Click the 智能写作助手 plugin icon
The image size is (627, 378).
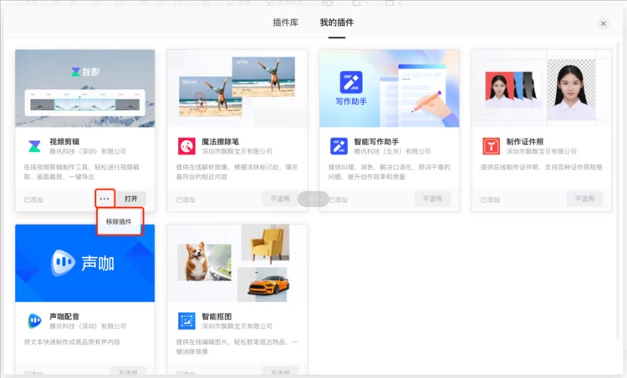tap(338, 146)
